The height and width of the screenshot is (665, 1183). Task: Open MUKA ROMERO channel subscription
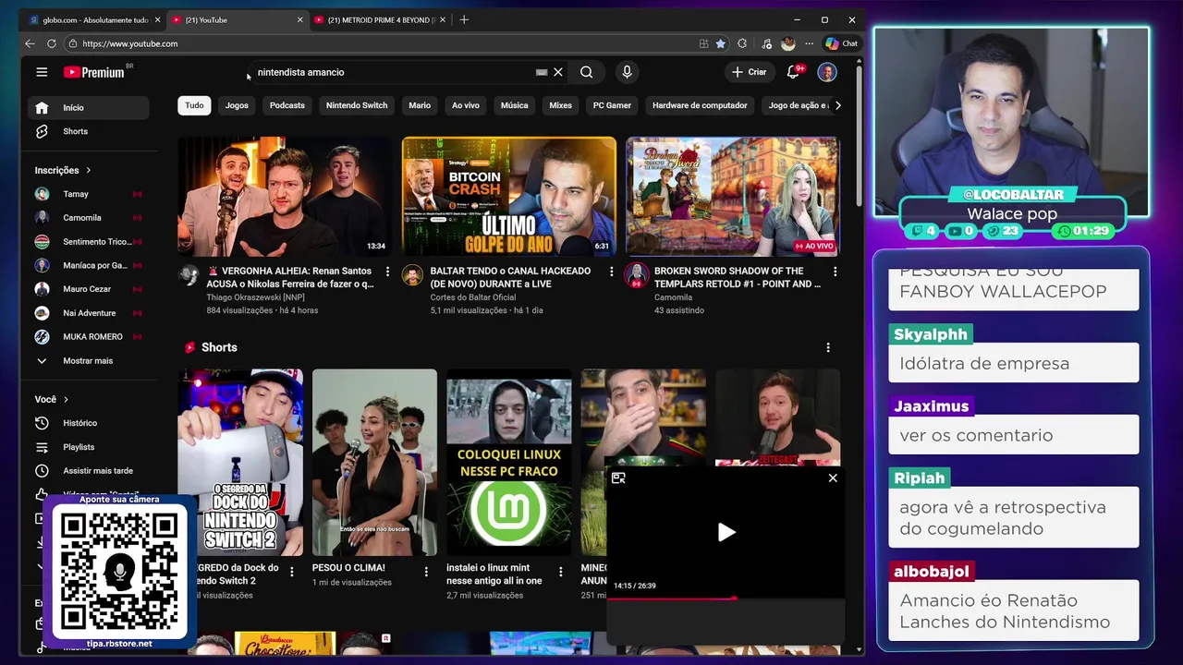89,337
